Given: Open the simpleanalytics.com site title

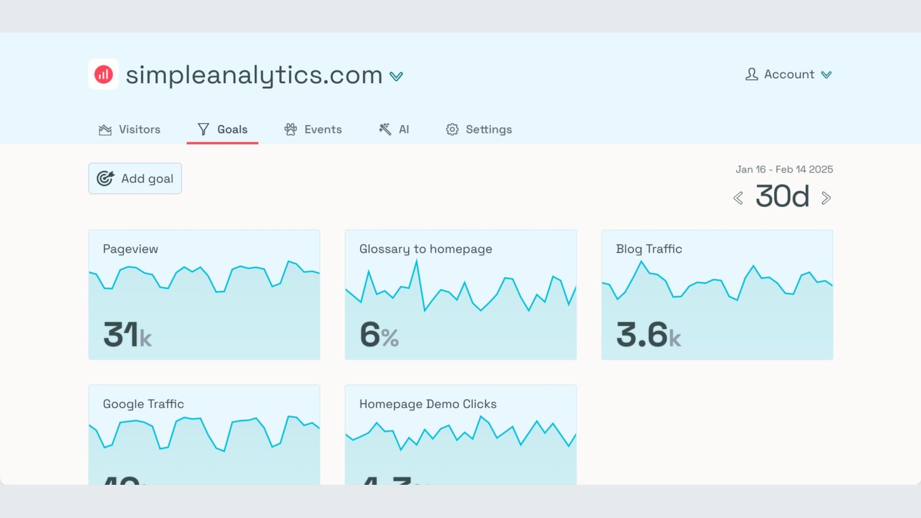Looking at the screenshot, I should pos(254,75).
